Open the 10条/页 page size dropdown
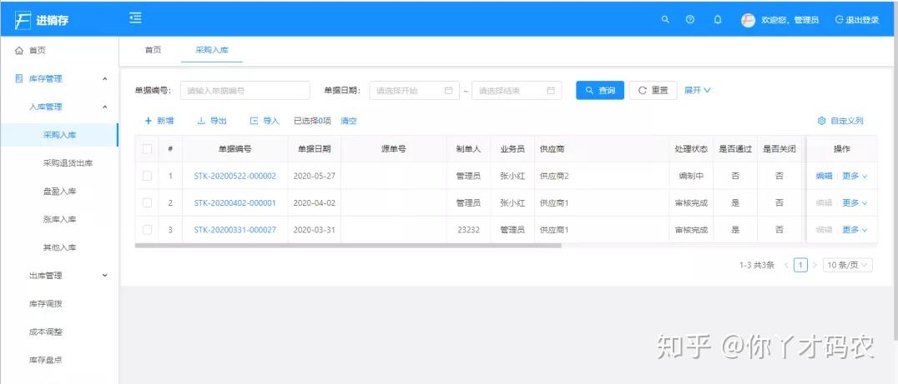Viewport: 898px width, 384px height. pos(848,265)
